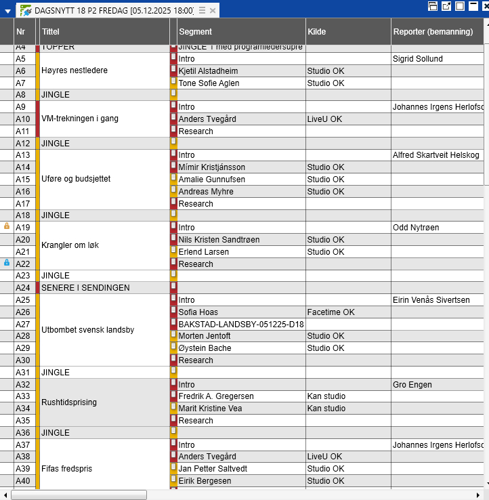Click the rundown icon on the DAGSNYTT tab

pyautogui.click(x=25, y=11)
